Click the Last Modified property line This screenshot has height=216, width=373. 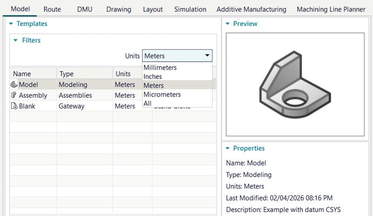(279, 198)
